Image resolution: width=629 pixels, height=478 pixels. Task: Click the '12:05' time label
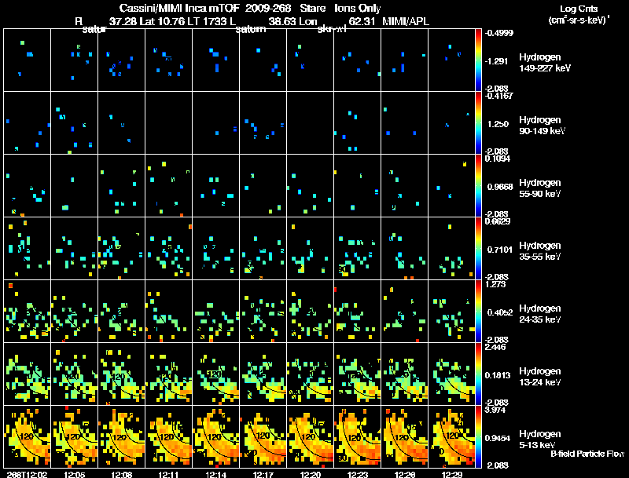point(74,474)
